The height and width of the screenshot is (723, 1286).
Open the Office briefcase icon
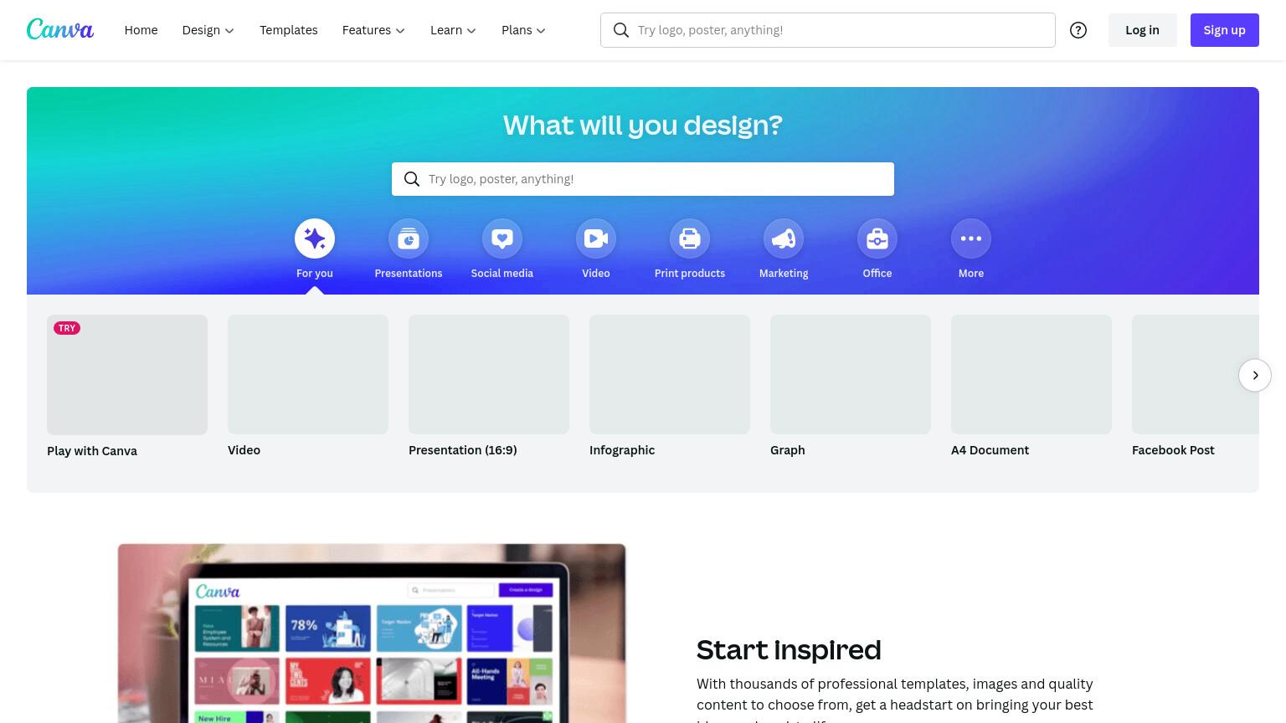coord(877,238)
